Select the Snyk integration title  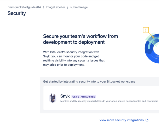coord(65,96)
